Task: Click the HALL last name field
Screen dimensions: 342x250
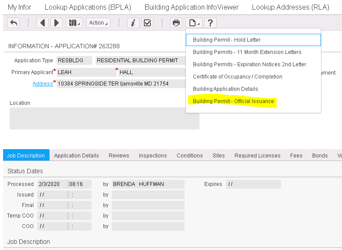Action: [x=152, y=72]
